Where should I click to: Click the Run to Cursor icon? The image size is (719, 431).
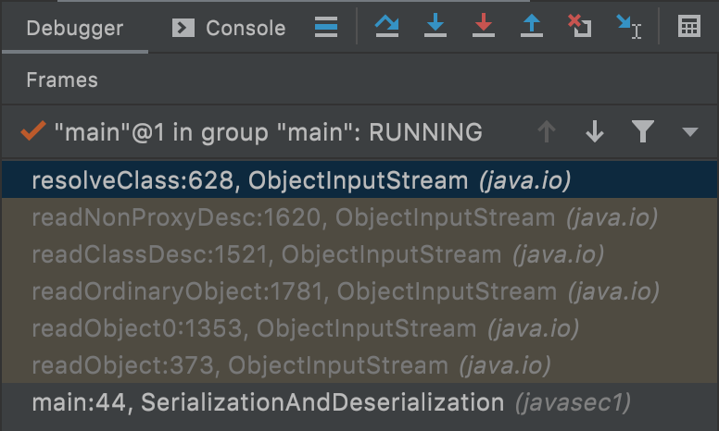[x=629, y=28]
